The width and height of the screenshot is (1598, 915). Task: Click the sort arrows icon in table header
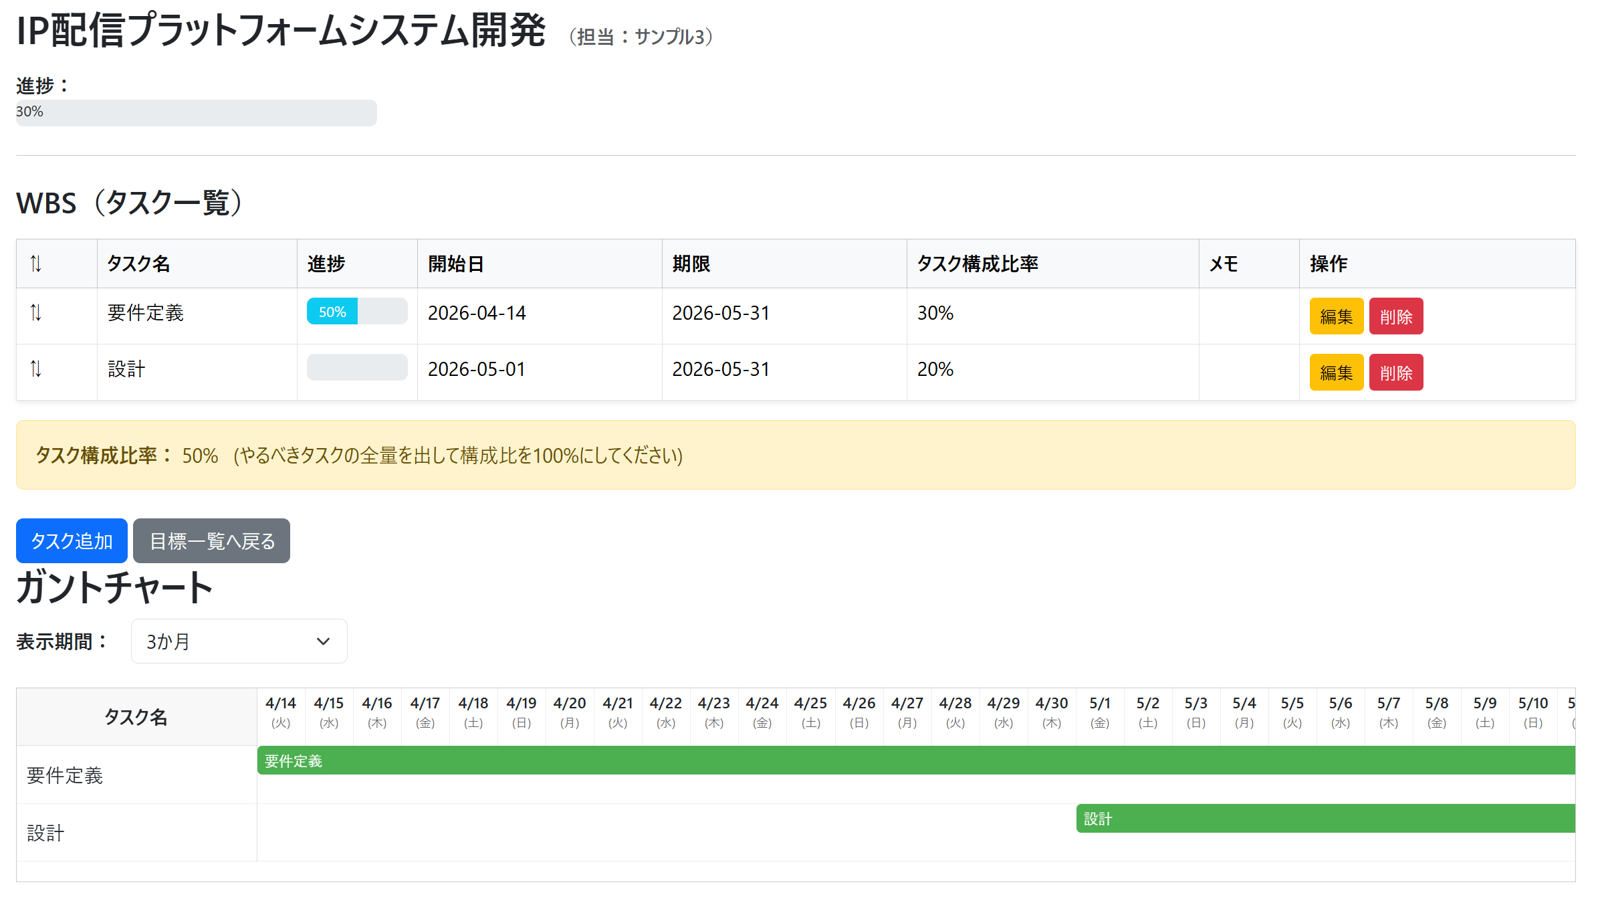tap(36, 264)
